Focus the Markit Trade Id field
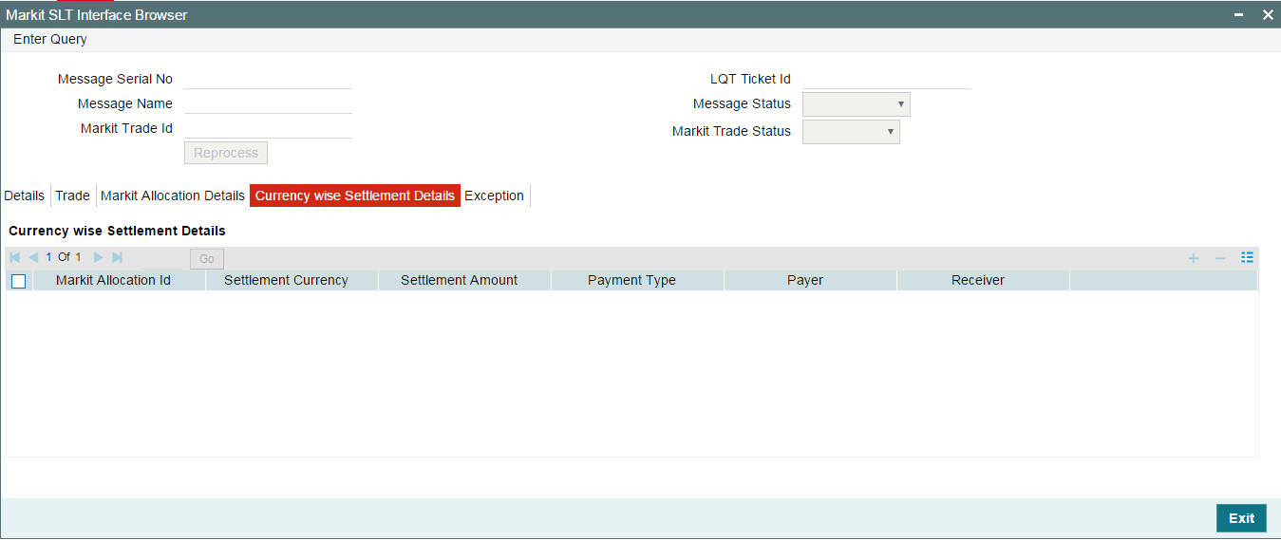The height and width of the screenshot is (540, 1281). point(268,128)
